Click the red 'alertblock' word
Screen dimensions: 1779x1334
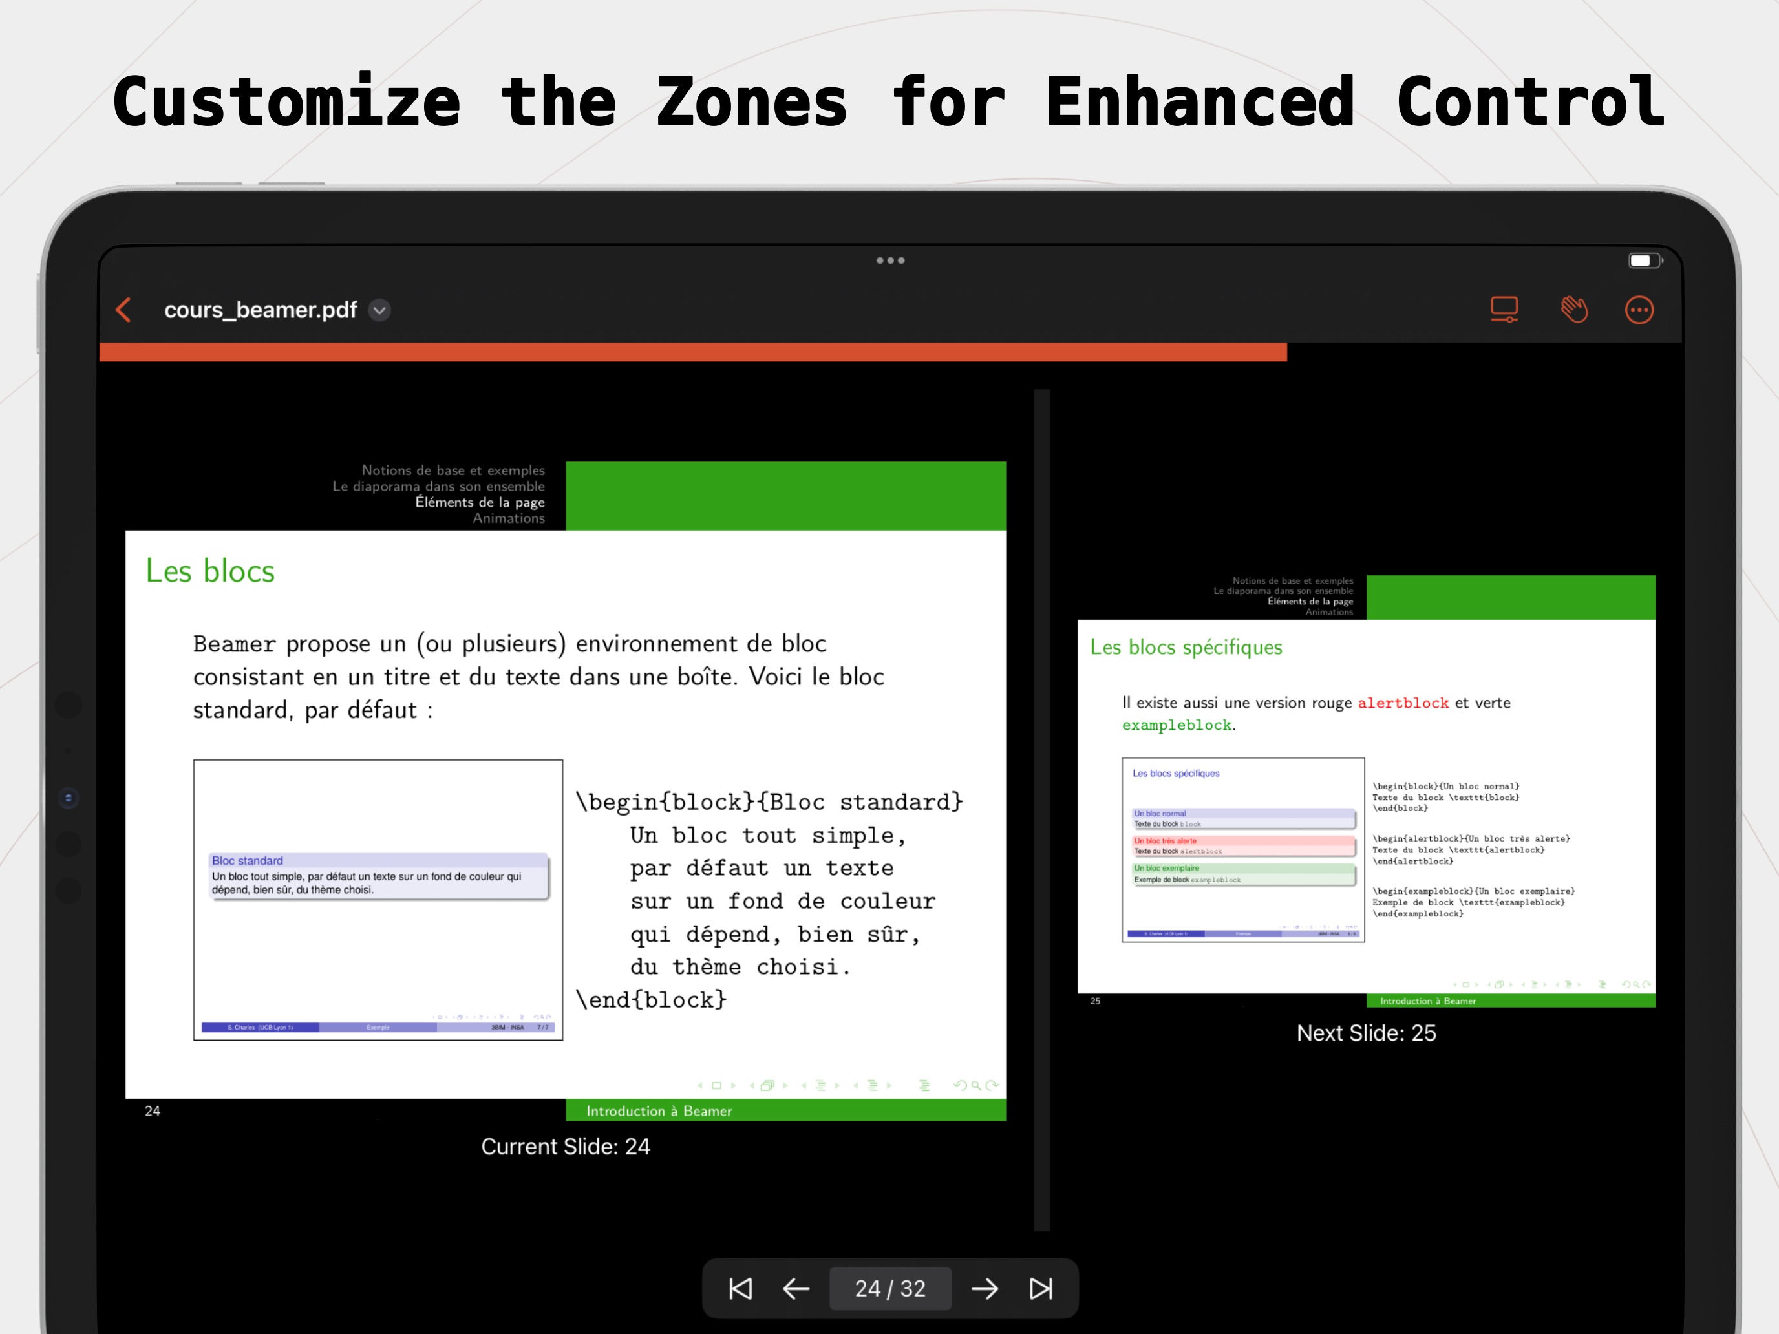pos(1403,703)
